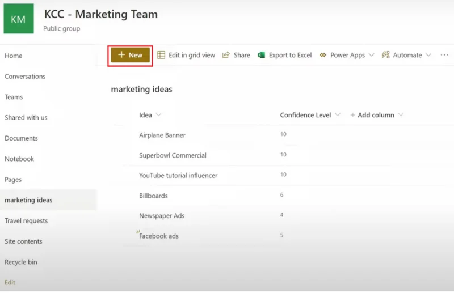Click Superbowl Commercial confidence value 10
This screenshot has width=454, height=293.
pyautogui.click(x=283, y=155)
